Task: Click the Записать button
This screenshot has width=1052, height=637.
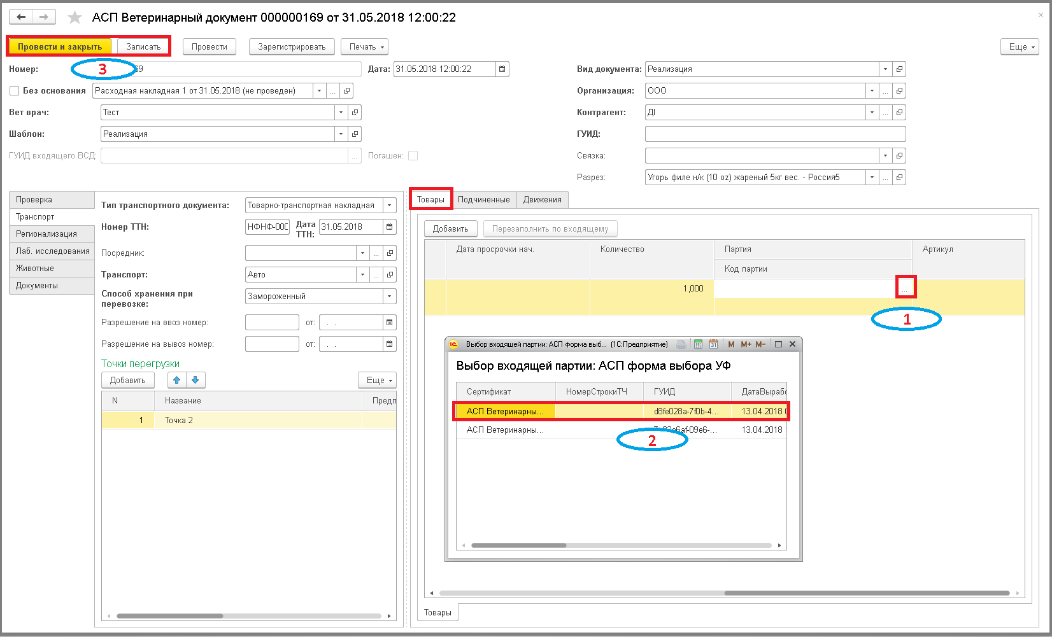Action: pos(143,46)
